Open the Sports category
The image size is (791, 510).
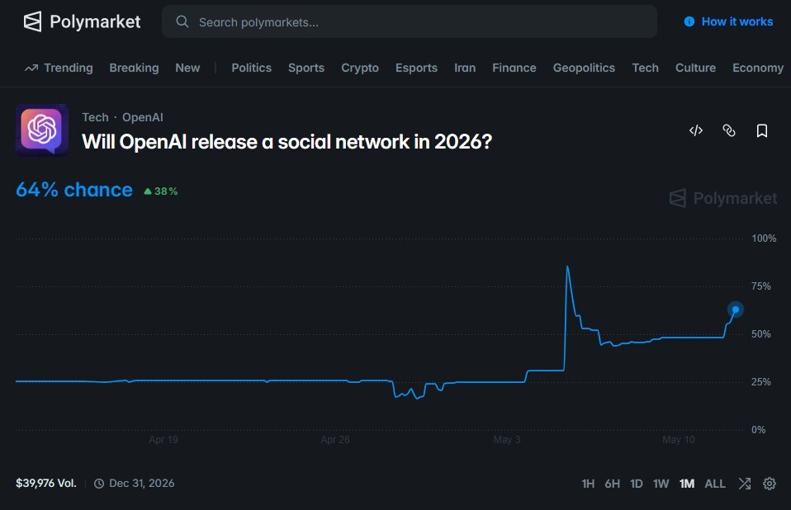(x=306, y=68)
